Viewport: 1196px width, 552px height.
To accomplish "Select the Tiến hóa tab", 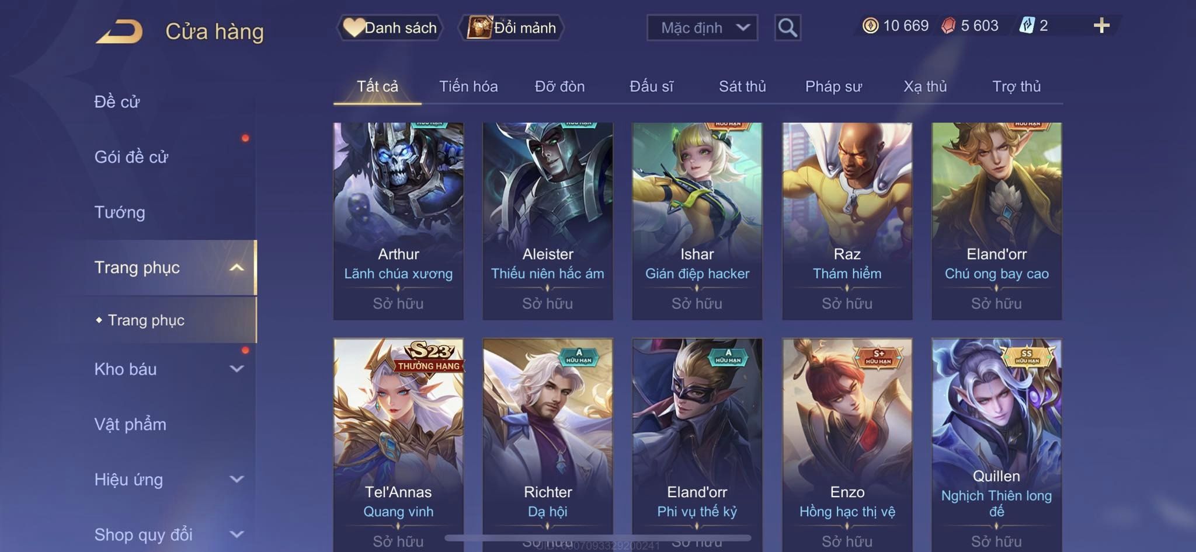I will click(468, 86).
